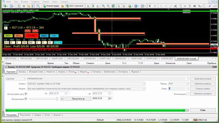Viewport: 219px width, 123px height.
Task: Open the 'до' 2016.12.16 date picker
Action: pos(110,93)
